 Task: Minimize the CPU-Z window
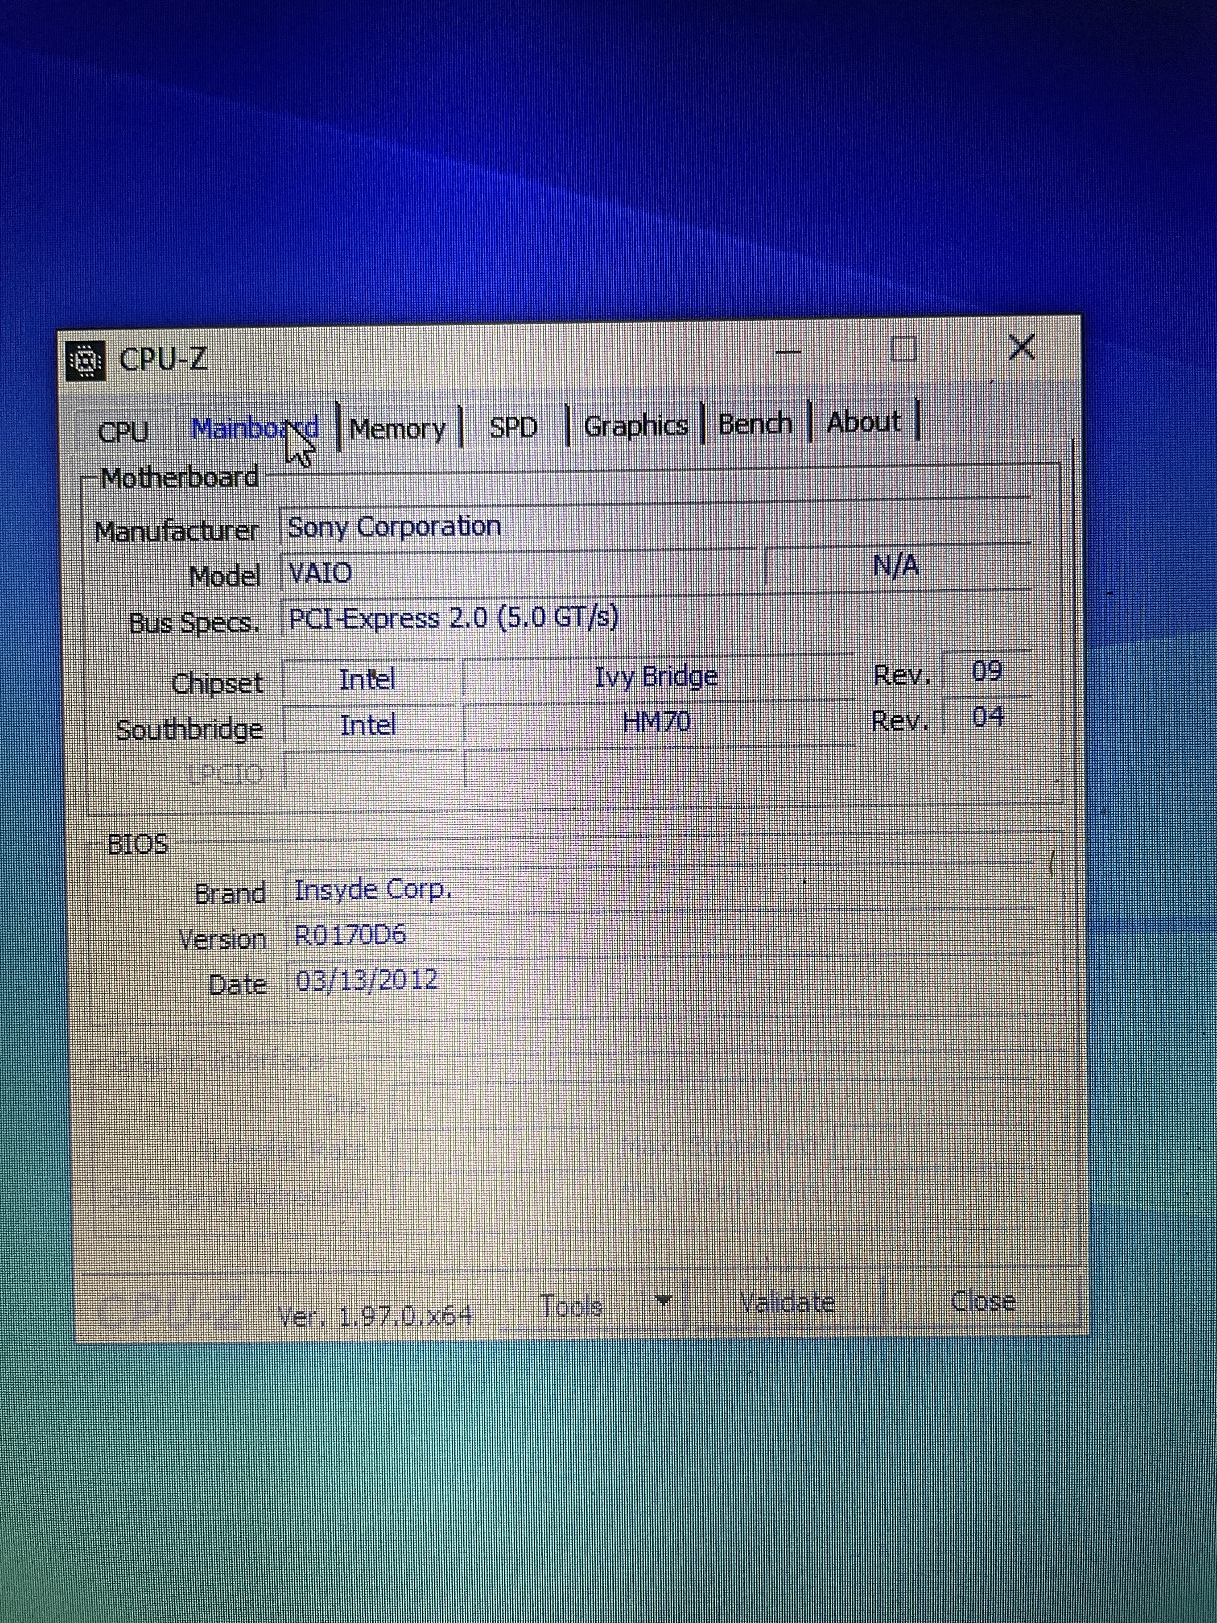[788, 351]
